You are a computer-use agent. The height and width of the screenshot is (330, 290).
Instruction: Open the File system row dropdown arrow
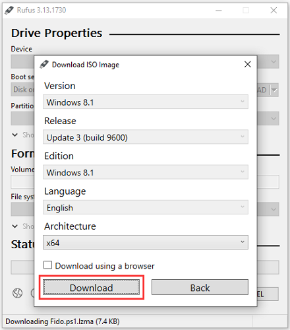(274, 209)
